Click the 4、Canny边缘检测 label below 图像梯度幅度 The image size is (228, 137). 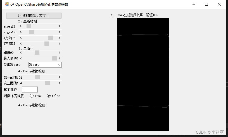(32, 105)
